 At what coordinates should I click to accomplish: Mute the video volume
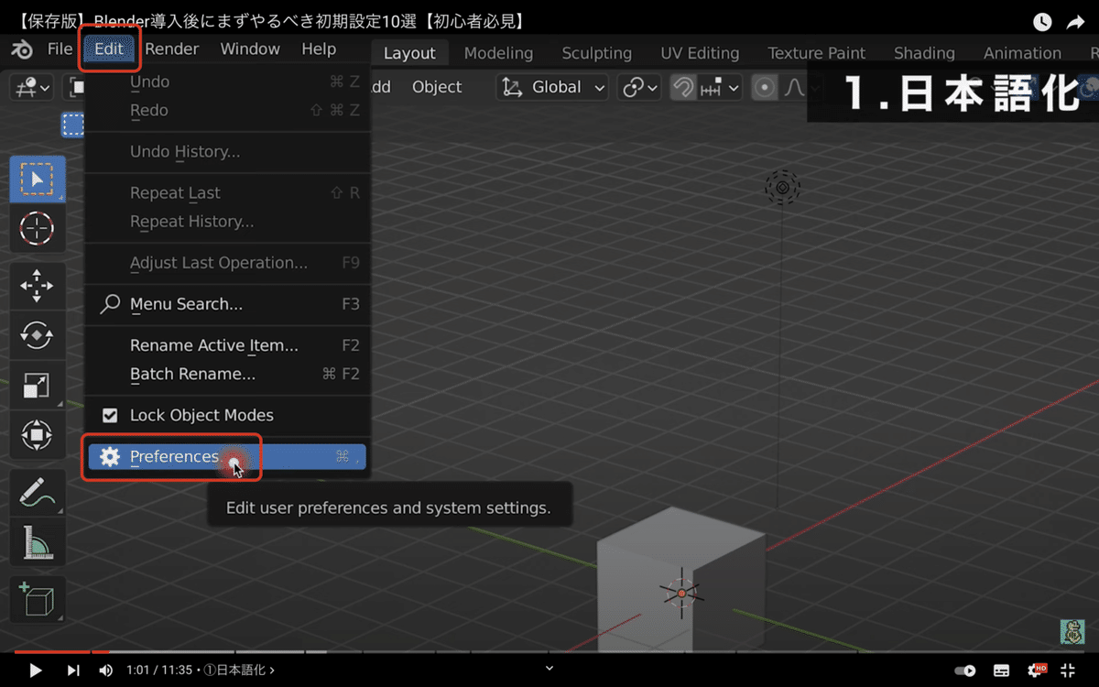click(x=105, y=671)
